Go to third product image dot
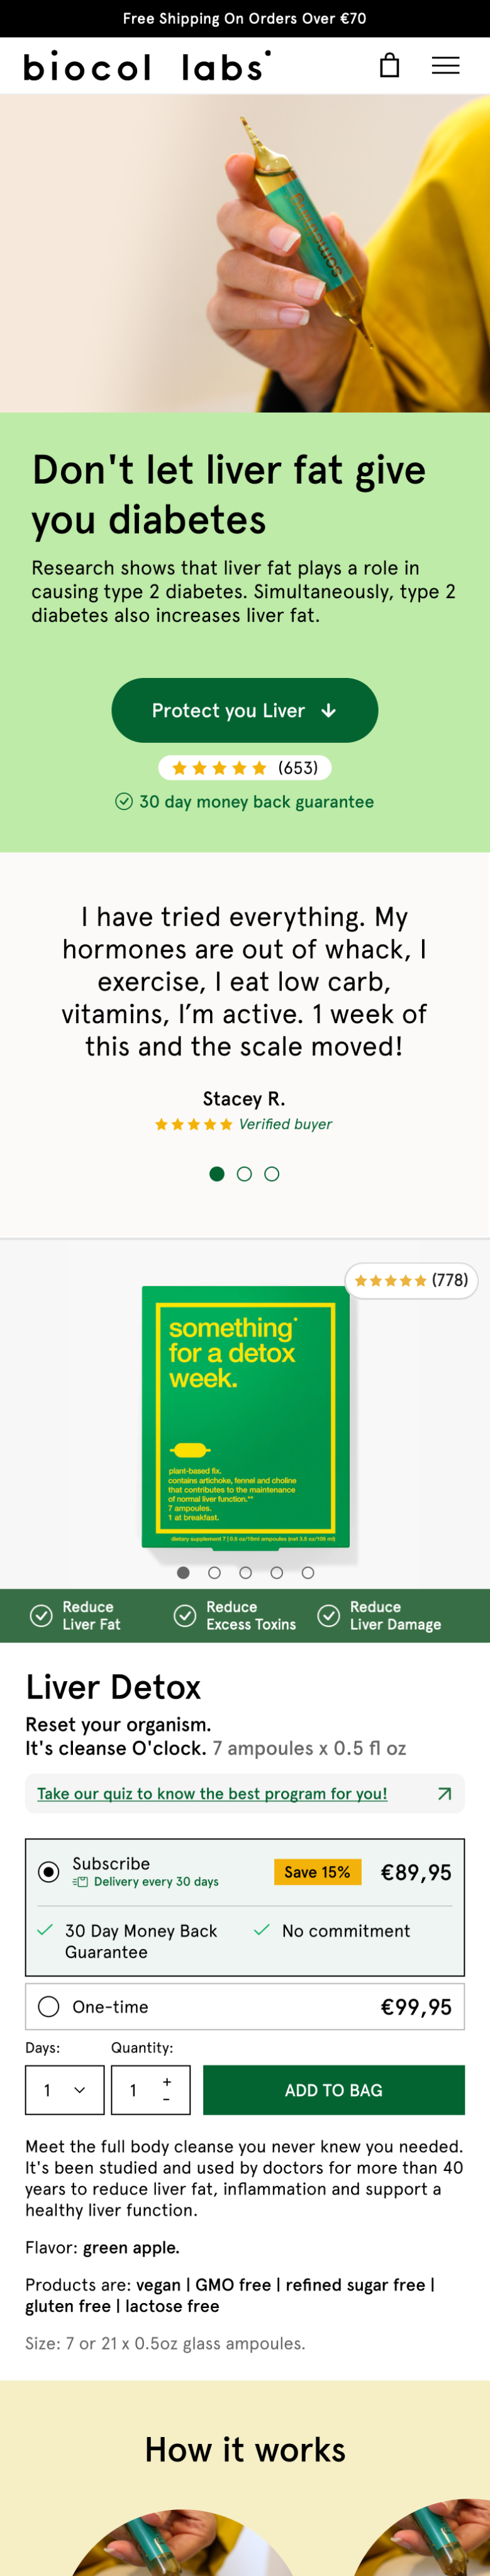490x2576 pixels. 245,1572
